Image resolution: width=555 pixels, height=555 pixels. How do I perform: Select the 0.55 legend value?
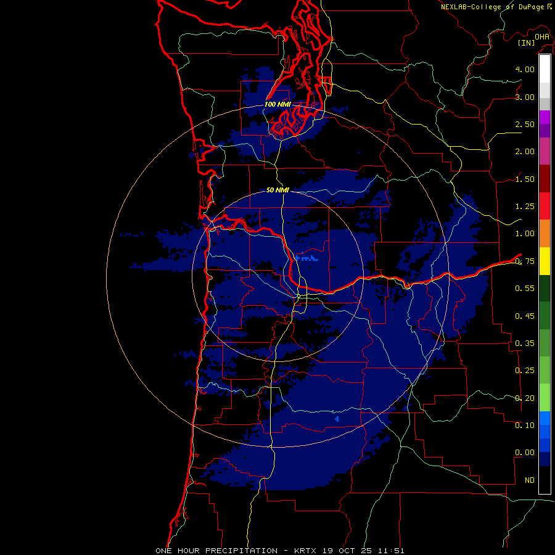pos(525,289)
